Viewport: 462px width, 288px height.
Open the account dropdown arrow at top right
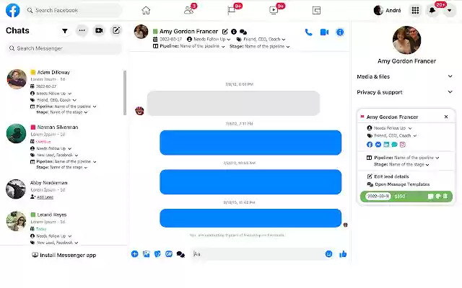pyautogui.click(x=449, y=11)
